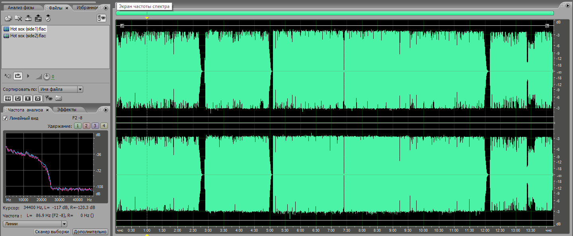The height and width of the screenshot is (236, 573).
Task: Adjust the preview volume knob
Action: (x=47, y=76)
